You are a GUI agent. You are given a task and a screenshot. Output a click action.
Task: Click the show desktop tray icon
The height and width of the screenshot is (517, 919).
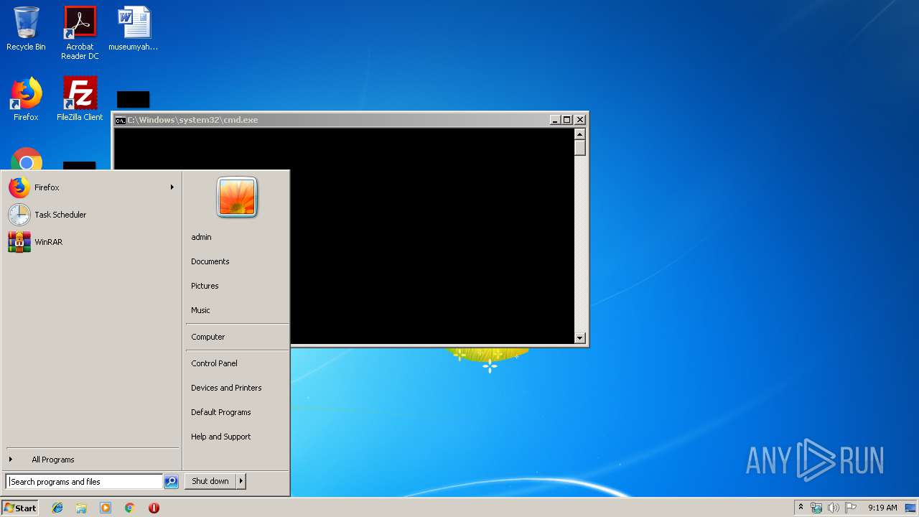coord(911,508)
